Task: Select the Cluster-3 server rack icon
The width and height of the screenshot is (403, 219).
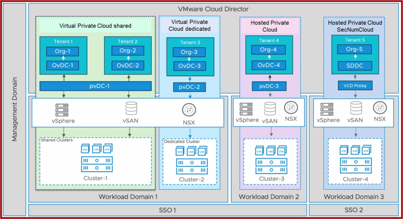Action: click(270, 166)
